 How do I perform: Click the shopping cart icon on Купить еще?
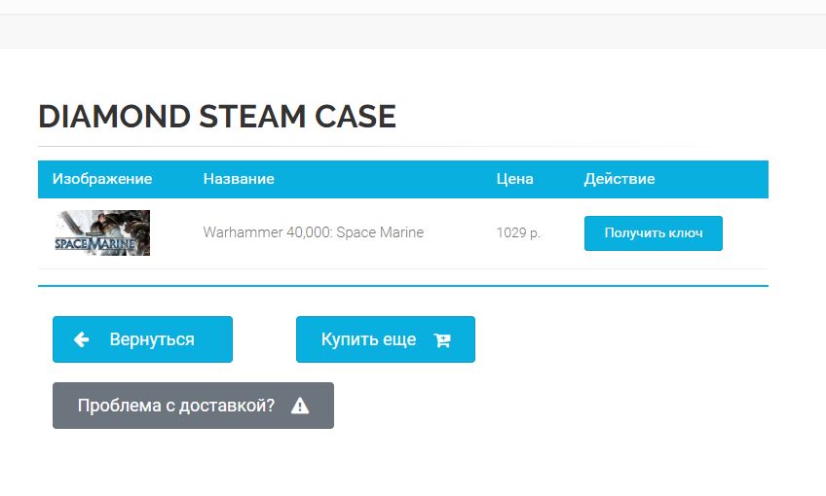442,340
